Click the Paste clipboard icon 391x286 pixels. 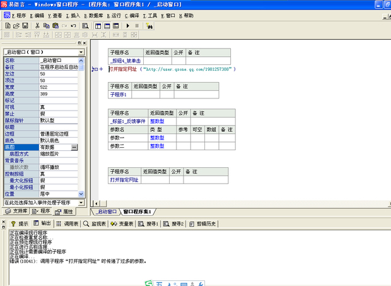pos(55,26)
